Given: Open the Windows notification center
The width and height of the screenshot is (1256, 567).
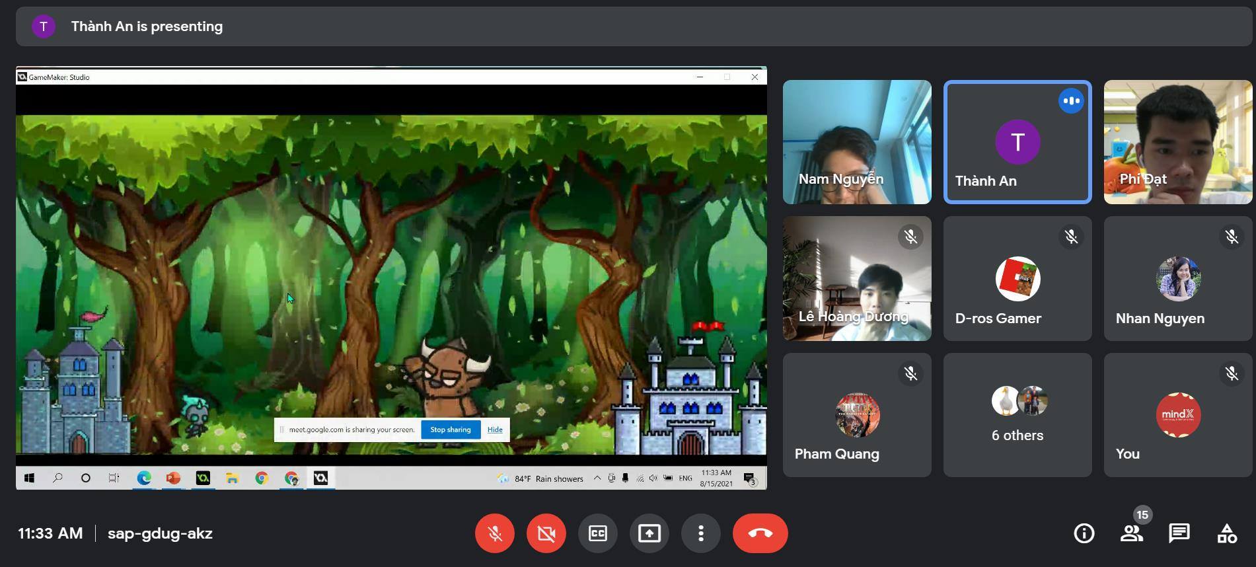Looking at the screenshot, I should click(x=749, y=478).
